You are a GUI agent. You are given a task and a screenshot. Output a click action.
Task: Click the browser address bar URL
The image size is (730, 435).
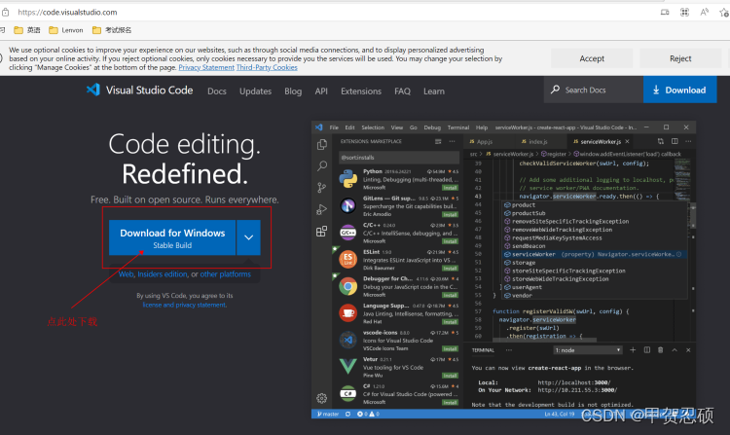pos(67,12)
